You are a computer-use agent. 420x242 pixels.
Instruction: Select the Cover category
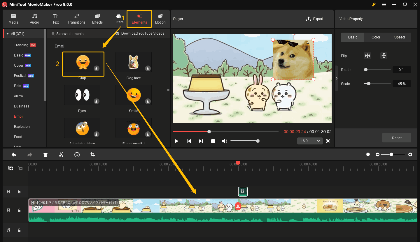(x=19, y=66)
